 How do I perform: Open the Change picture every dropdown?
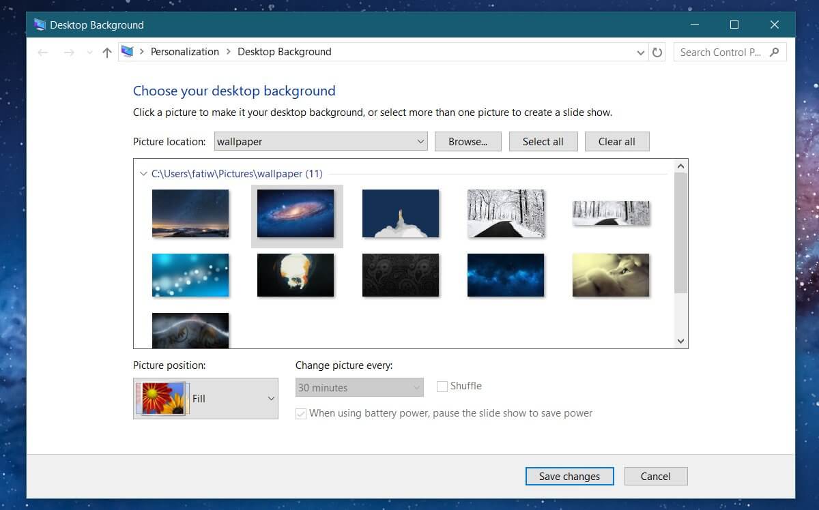tap(360, 387)
